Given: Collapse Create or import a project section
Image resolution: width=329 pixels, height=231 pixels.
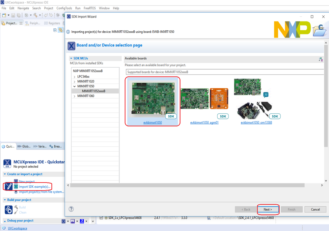Looking at the screenshot, I should [x=5, y=174].
